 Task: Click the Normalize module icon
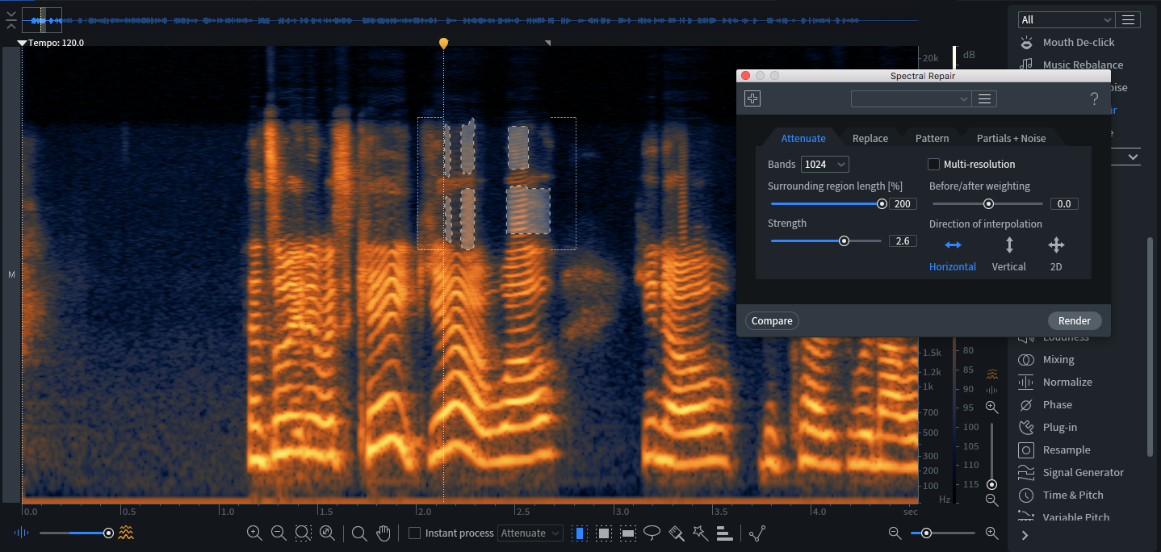1026,383
